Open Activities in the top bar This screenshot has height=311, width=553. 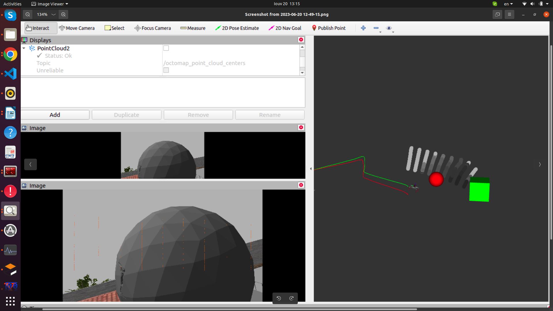coord(12,4)
